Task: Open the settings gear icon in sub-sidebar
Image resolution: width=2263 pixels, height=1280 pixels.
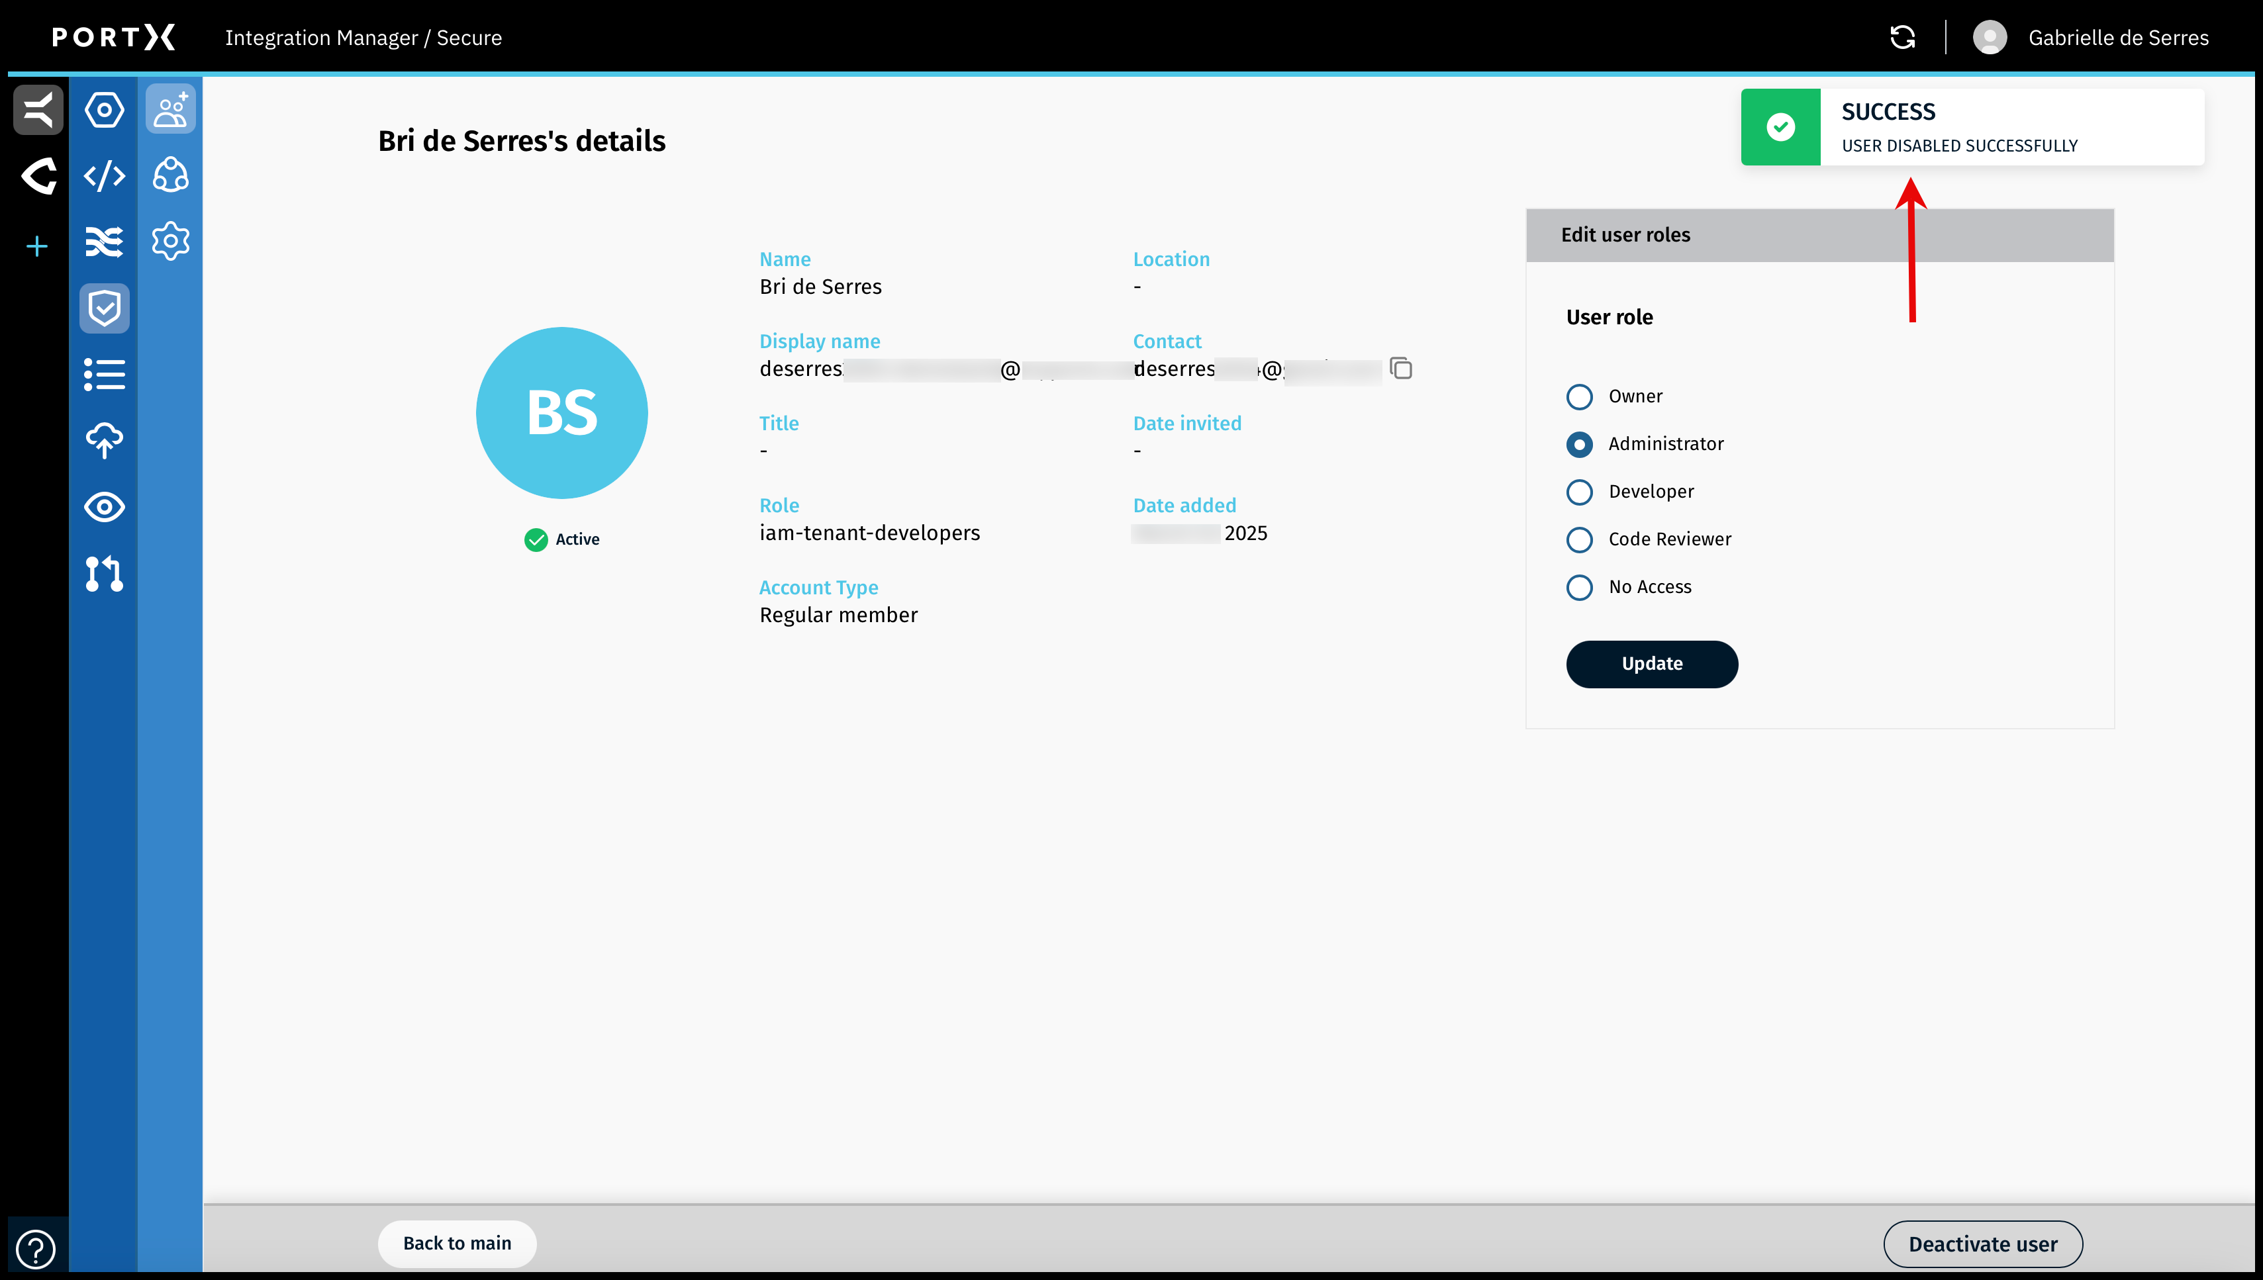Action: click(171, 241)
